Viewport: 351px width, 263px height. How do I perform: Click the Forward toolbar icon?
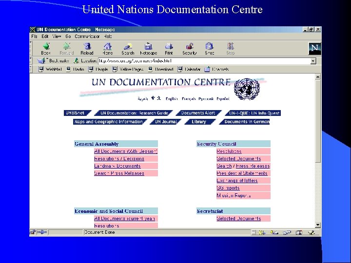[66, 46]
